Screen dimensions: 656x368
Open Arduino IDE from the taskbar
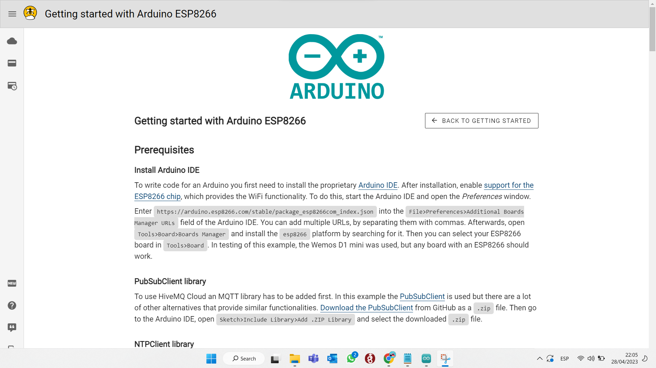point(426,358)
